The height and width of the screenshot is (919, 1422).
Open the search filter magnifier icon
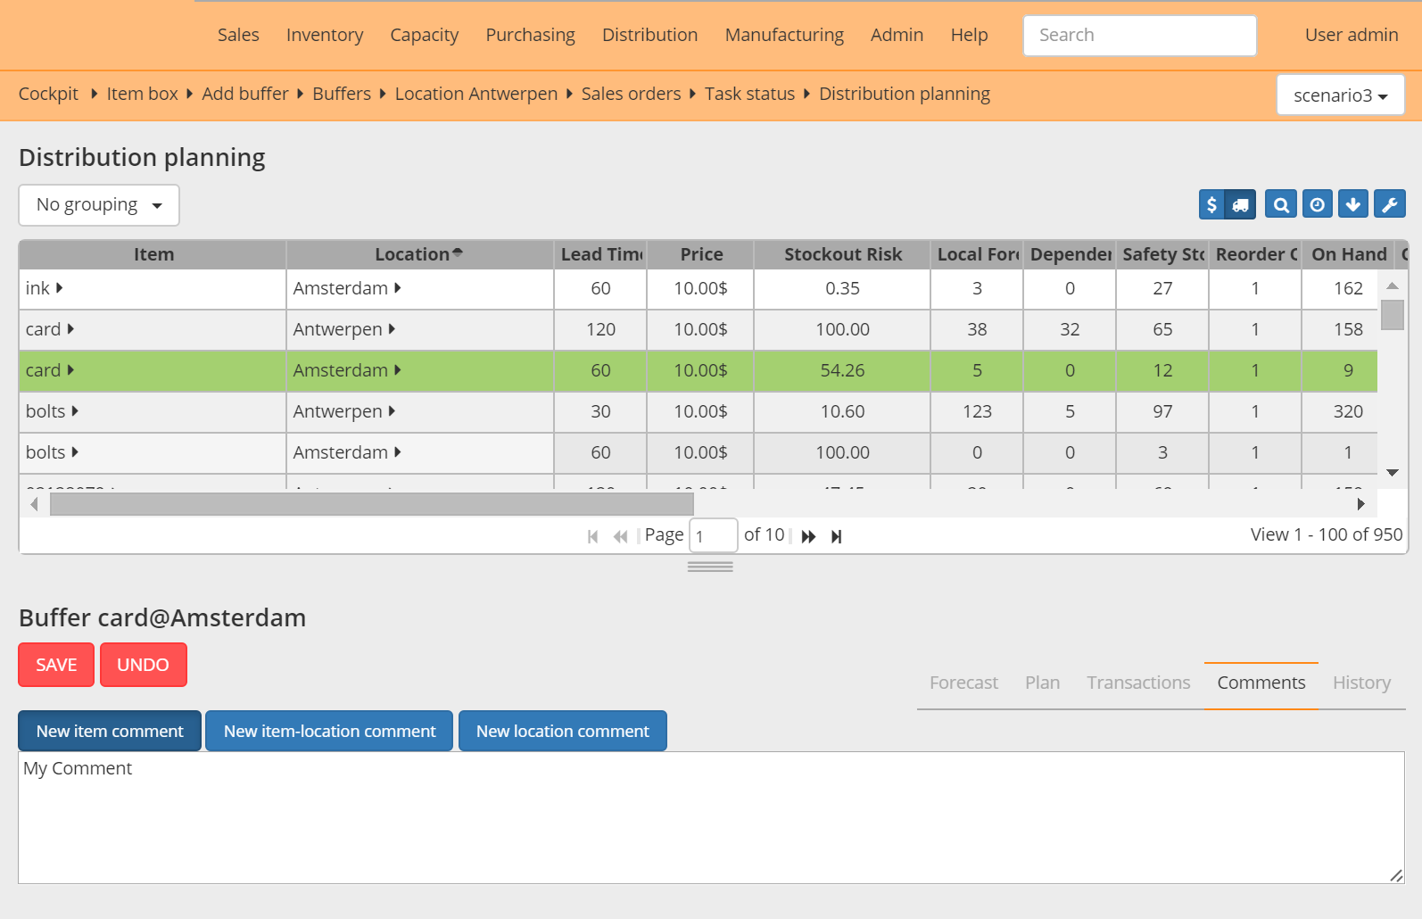[1281, 205]
